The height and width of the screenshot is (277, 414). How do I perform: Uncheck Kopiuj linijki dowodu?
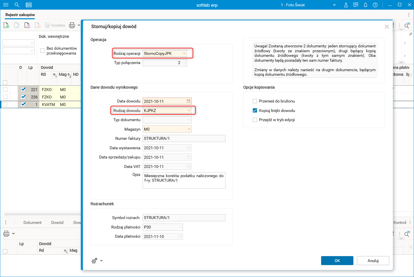click(255, 111)
